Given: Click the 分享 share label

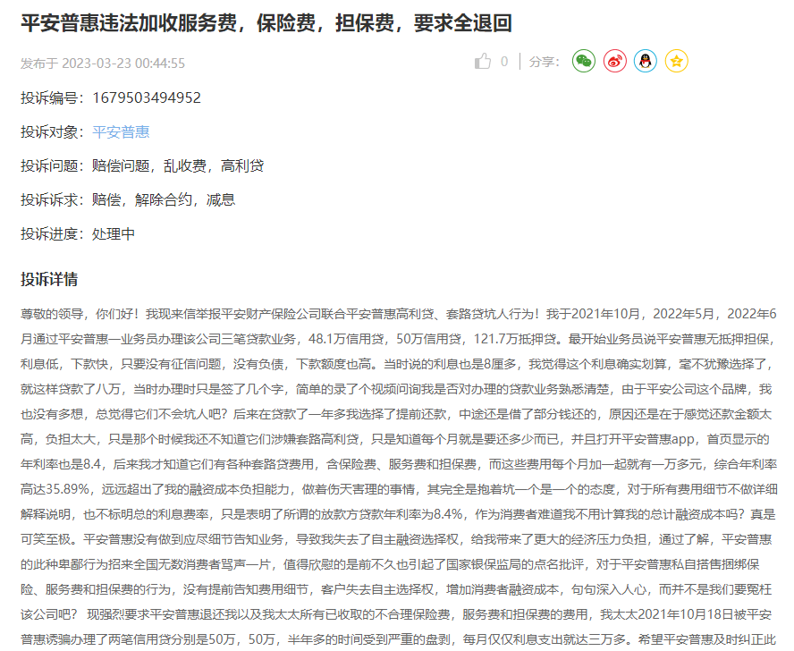Looking at the screenshot, I should (544, 62).
